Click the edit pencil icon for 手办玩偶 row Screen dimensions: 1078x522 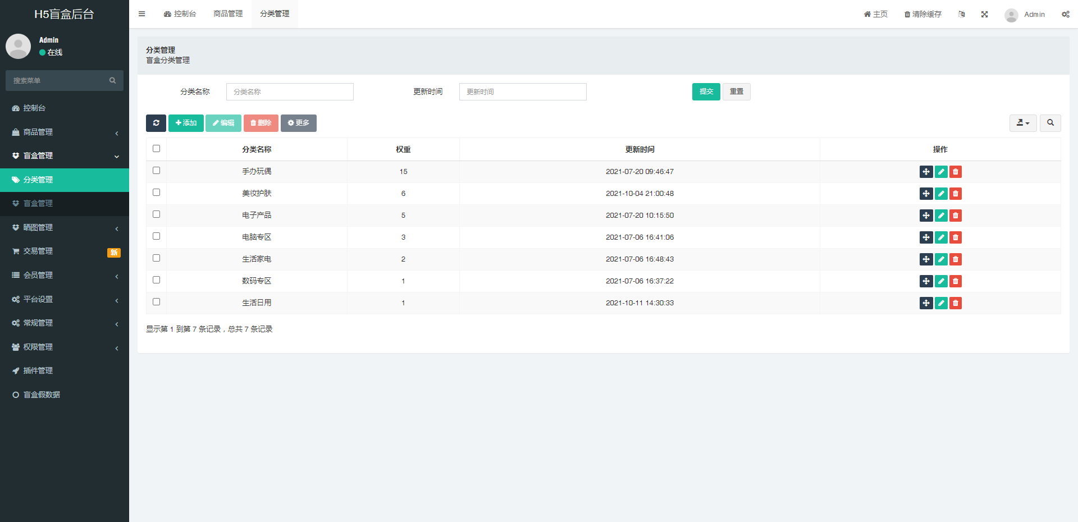pos(940,172)
